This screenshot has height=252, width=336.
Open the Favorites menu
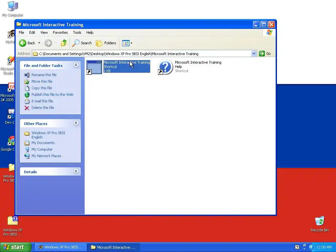pyautogui.click(x=60, y=32)
